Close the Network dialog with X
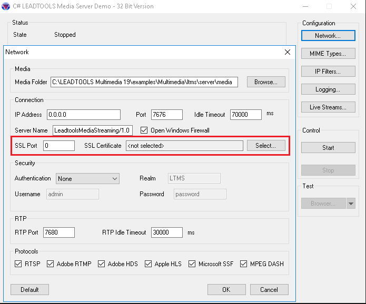 tap(288, 52)
